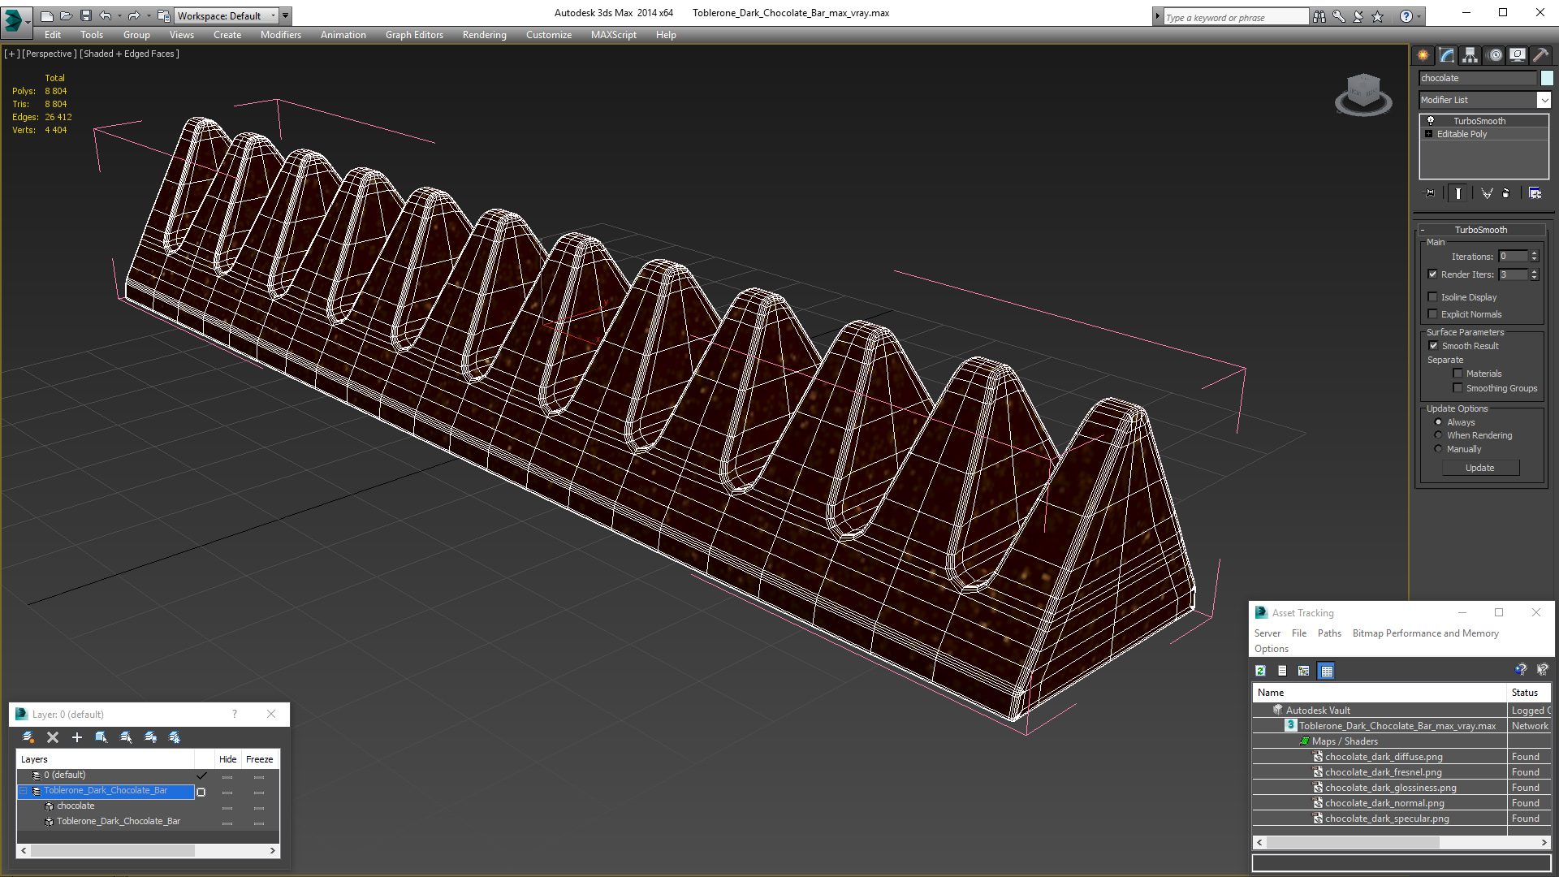Click Create New Layer icon in Layer dialog
1559x877 pixels.
point(28,737)
